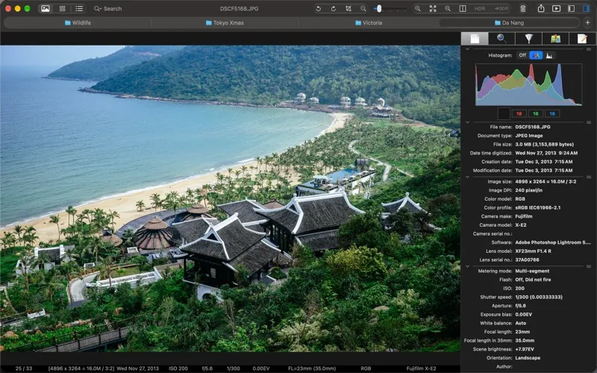
Task: Collapse the File name section
Action: [x=468, y=122]
